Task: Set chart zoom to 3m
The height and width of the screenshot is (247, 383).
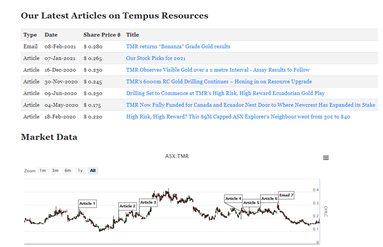Action: coord(55,171)
